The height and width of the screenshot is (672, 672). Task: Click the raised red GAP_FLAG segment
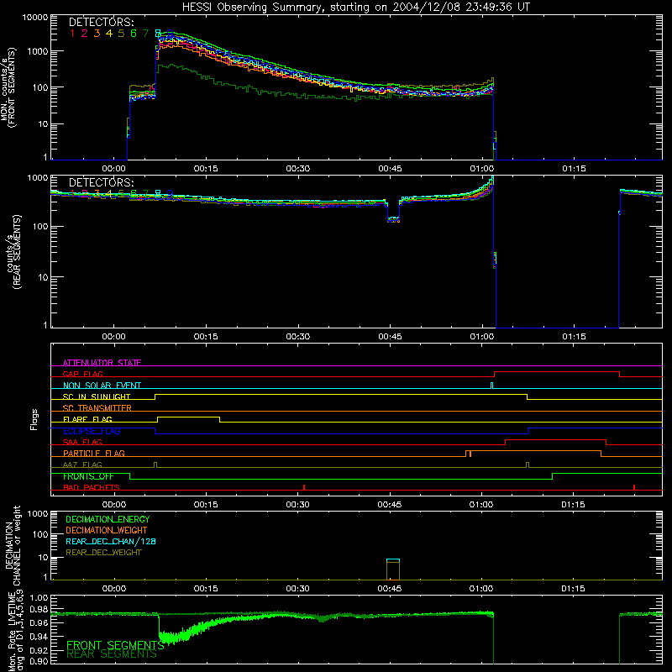pos(557,372)
